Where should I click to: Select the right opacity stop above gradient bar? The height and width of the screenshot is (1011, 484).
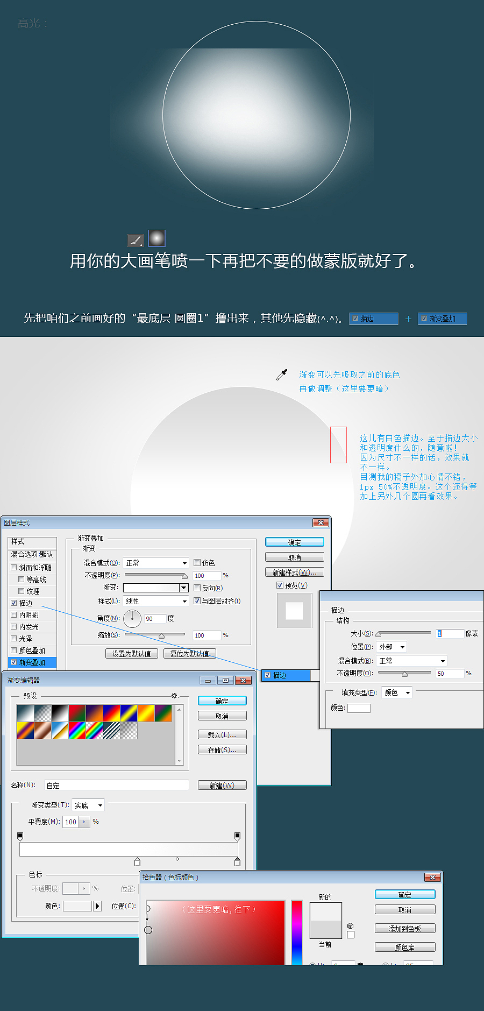coord(237,836)
